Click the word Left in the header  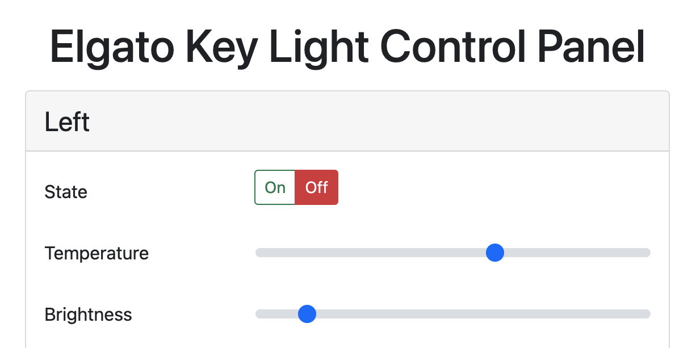(x=66, y=121)
